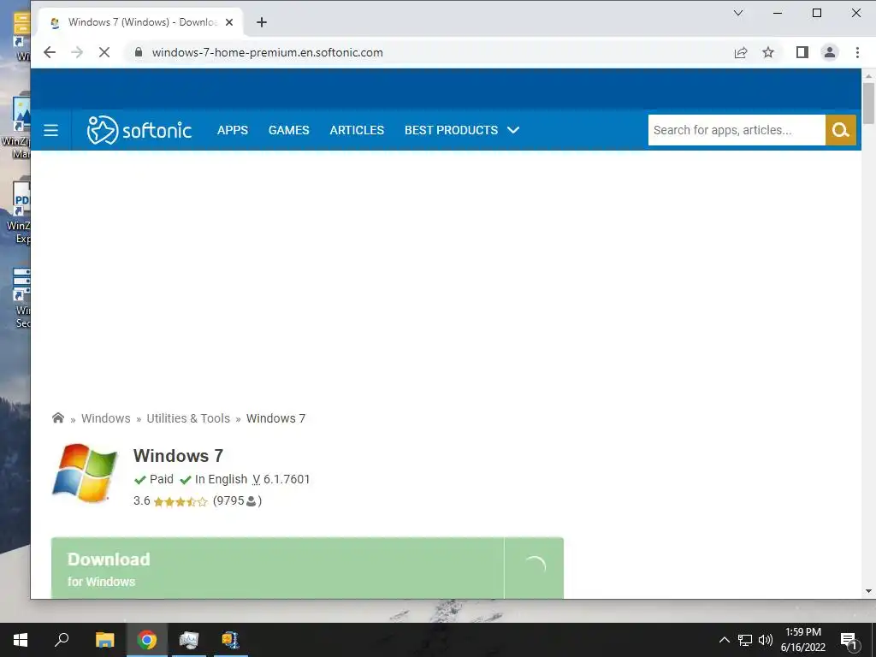Image resolution: width=876 pixels, height=657 pixels.
Task: Click the 3.6 rating score
Action: (141, 500)
